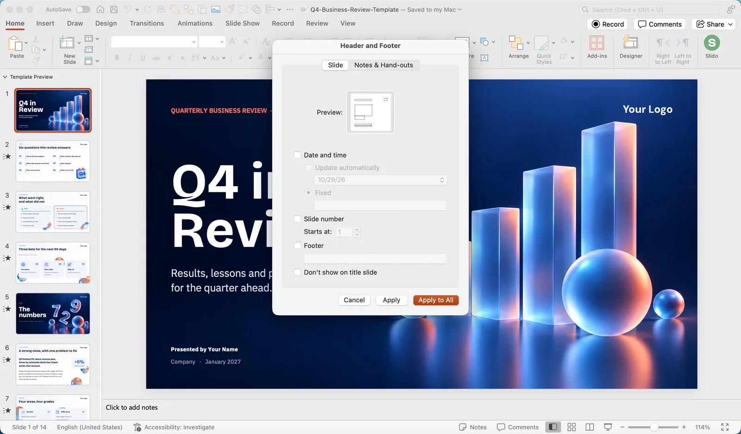Open the Designer pane icon
Screen dimensions: 741x434
630,43
